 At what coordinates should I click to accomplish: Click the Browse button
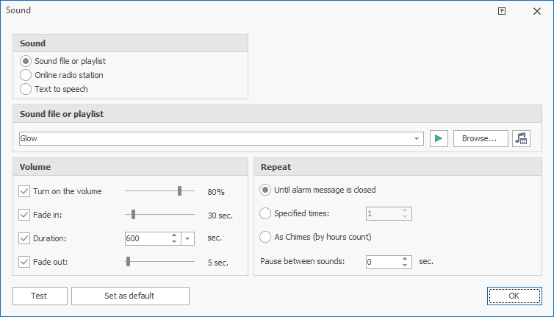click(x=480, y=138)
